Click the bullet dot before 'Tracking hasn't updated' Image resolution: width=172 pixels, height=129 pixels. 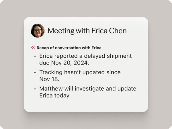[x=35, y=73]
